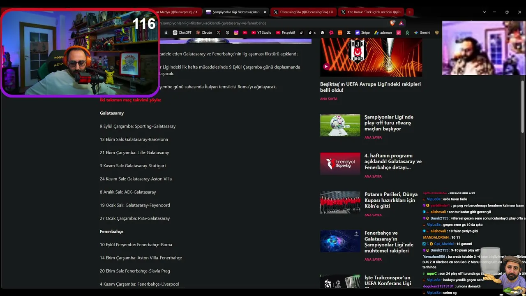Open the Potanın Perileri article link
Screen dimensions: 526x296
coord(391,200)
